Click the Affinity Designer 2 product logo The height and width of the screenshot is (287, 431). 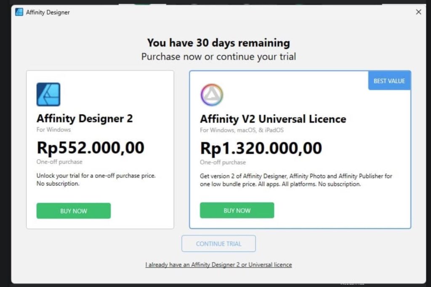coord(48,94)
